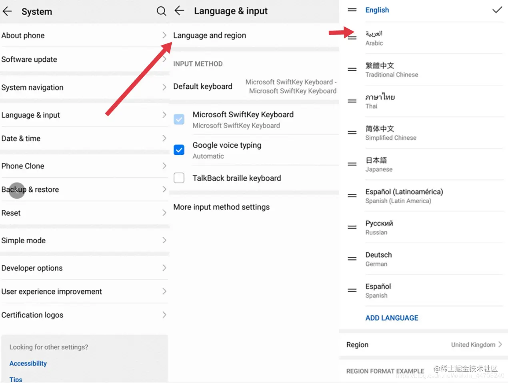This screenshot has height=383, width=508.
Task: Open Region setting
Action: coord(424,345)
